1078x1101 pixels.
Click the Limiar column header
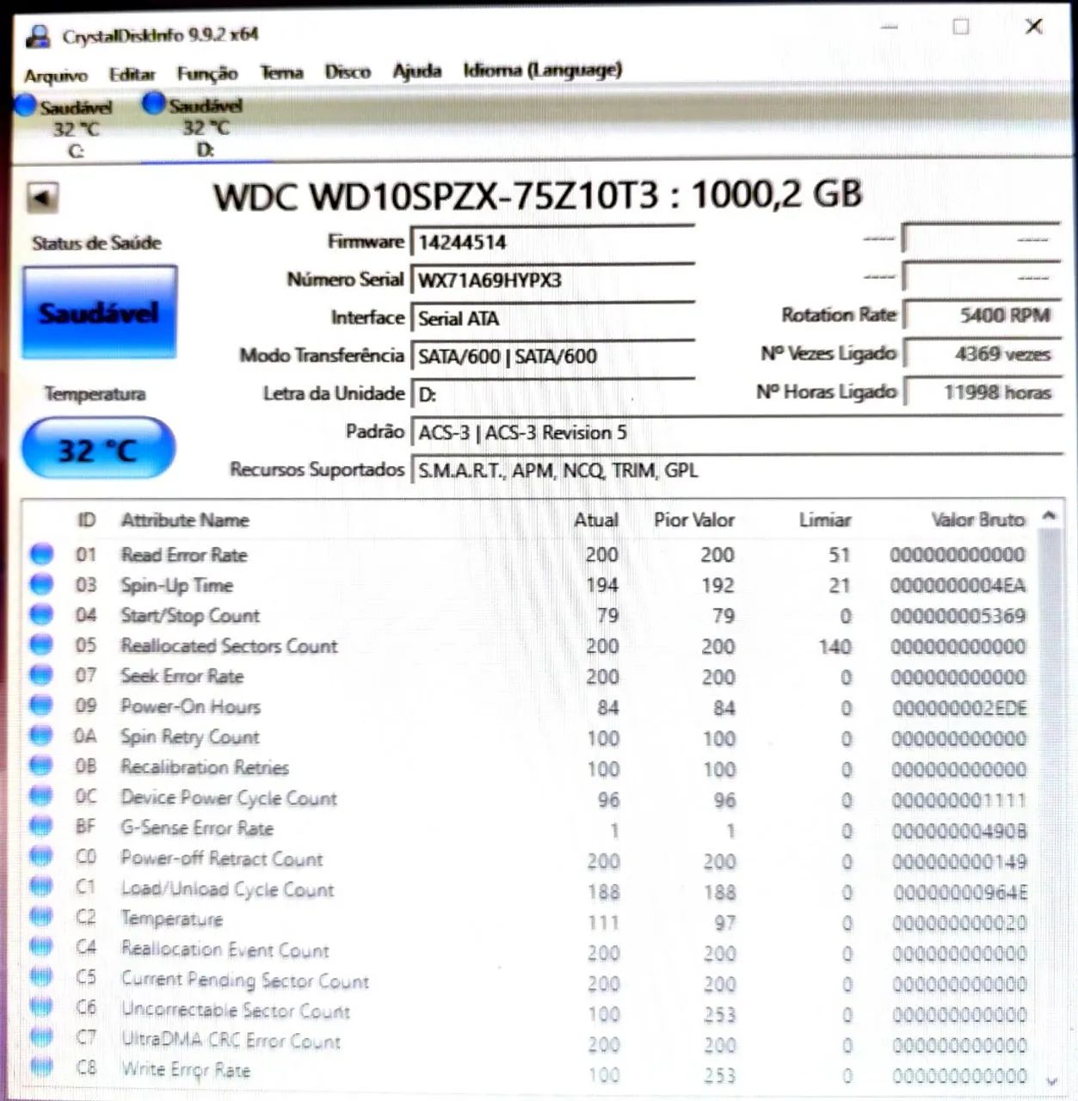[825, 520]
